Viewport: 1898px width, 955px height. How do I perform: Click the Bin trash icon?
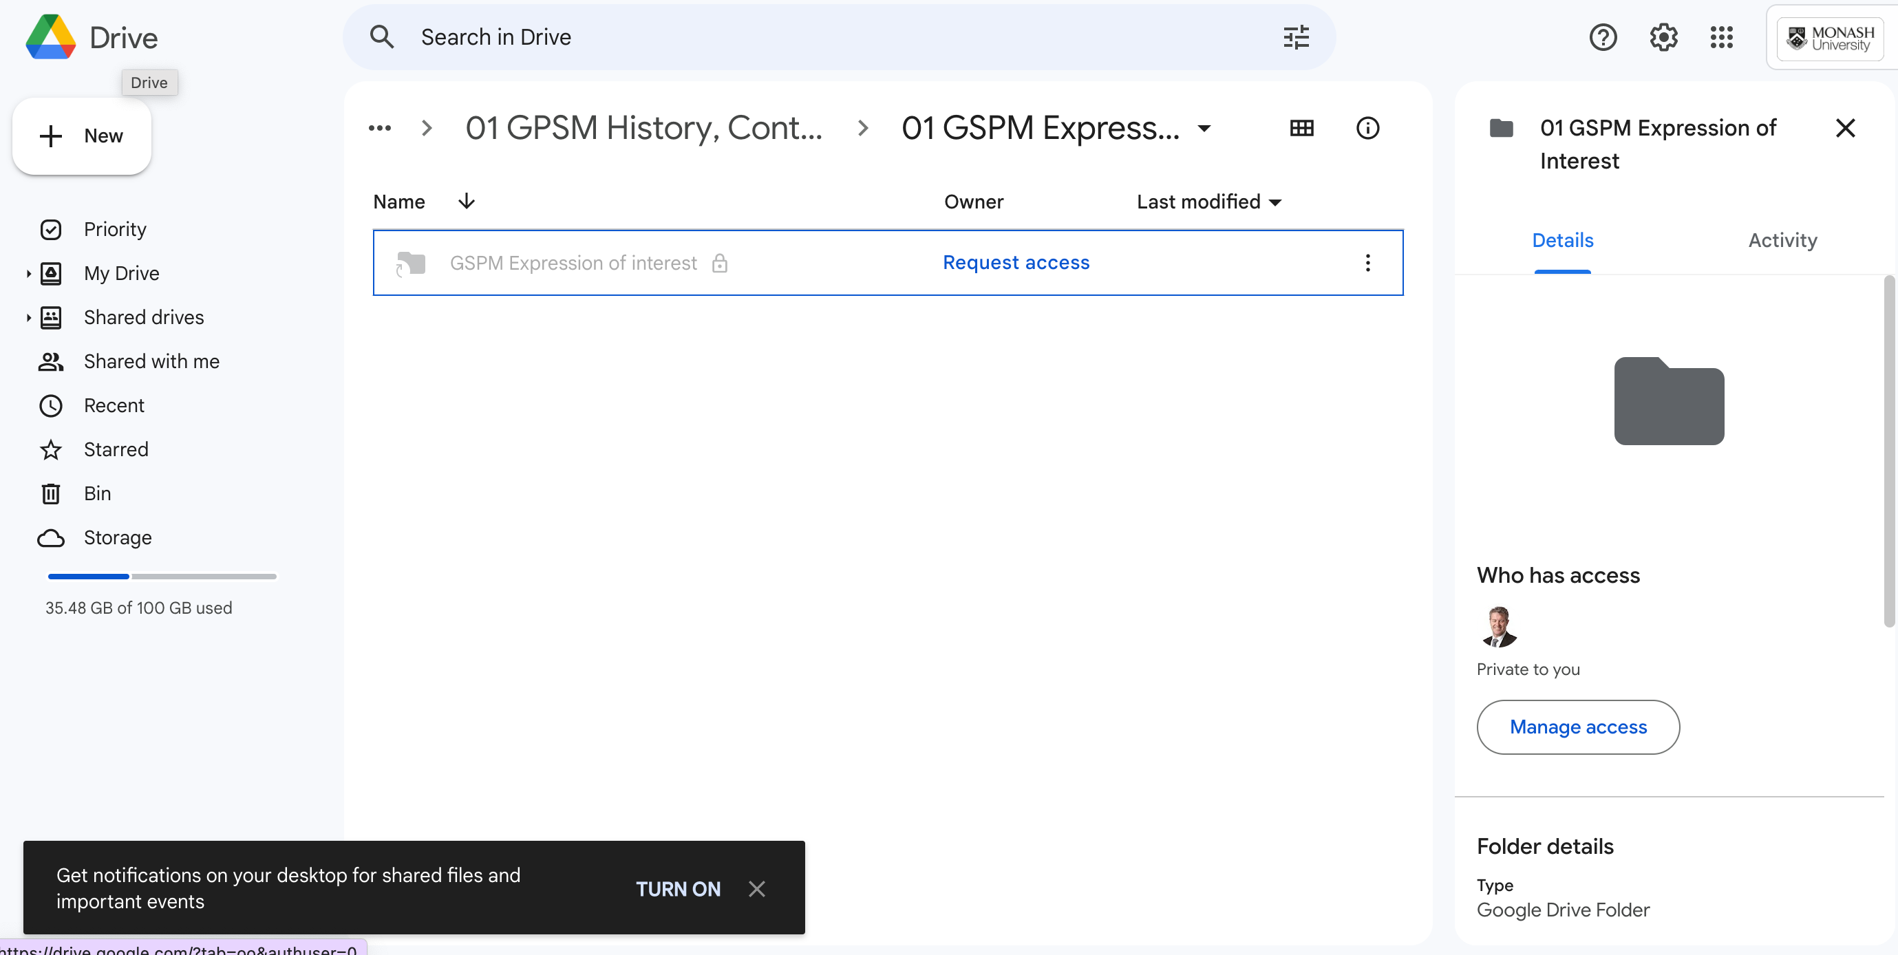50,494
